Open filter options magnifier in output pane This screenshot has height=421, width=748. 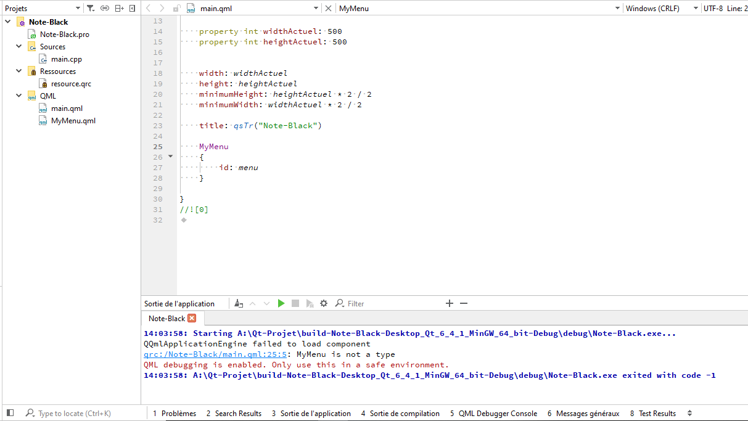click(x=339, y=303)
